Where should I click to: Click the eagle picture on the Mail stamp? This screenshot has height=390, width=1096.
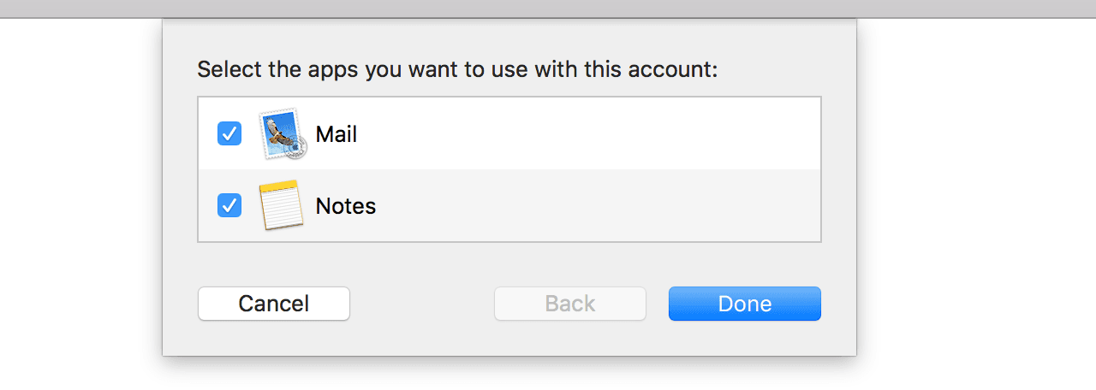[280, 133]
